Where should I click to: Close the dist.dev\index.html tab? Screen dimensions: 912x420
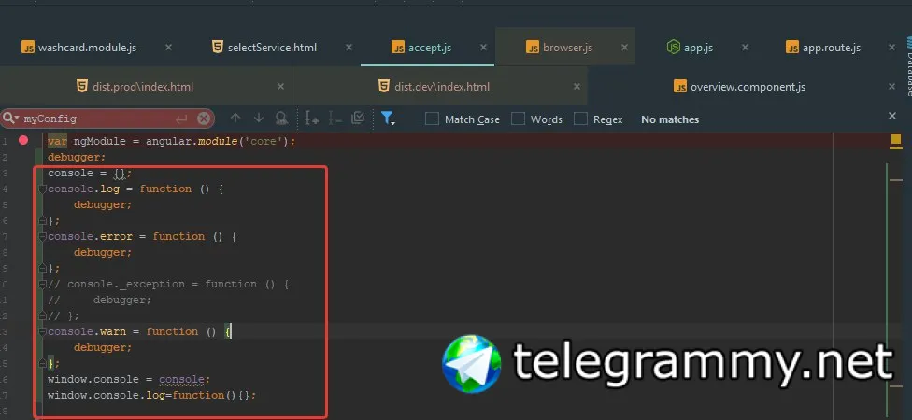click(577, 87)
